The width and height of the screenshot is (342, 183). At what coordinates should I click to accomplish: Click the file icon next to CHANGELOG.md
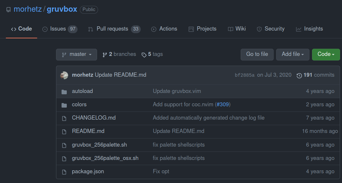click(64, 118)
